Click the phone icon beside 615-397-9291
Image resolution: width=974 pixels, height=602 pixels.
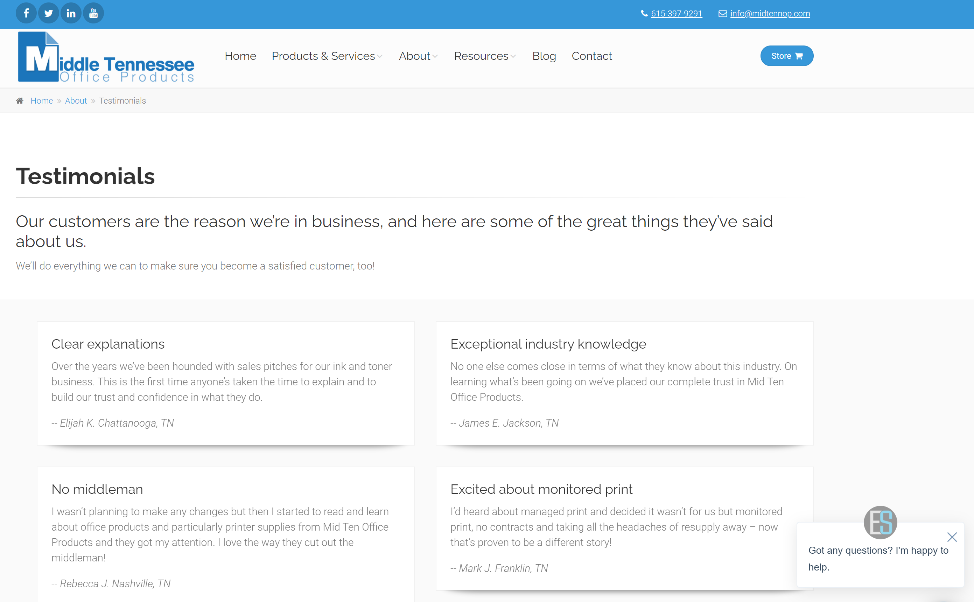tap(644, 14)
